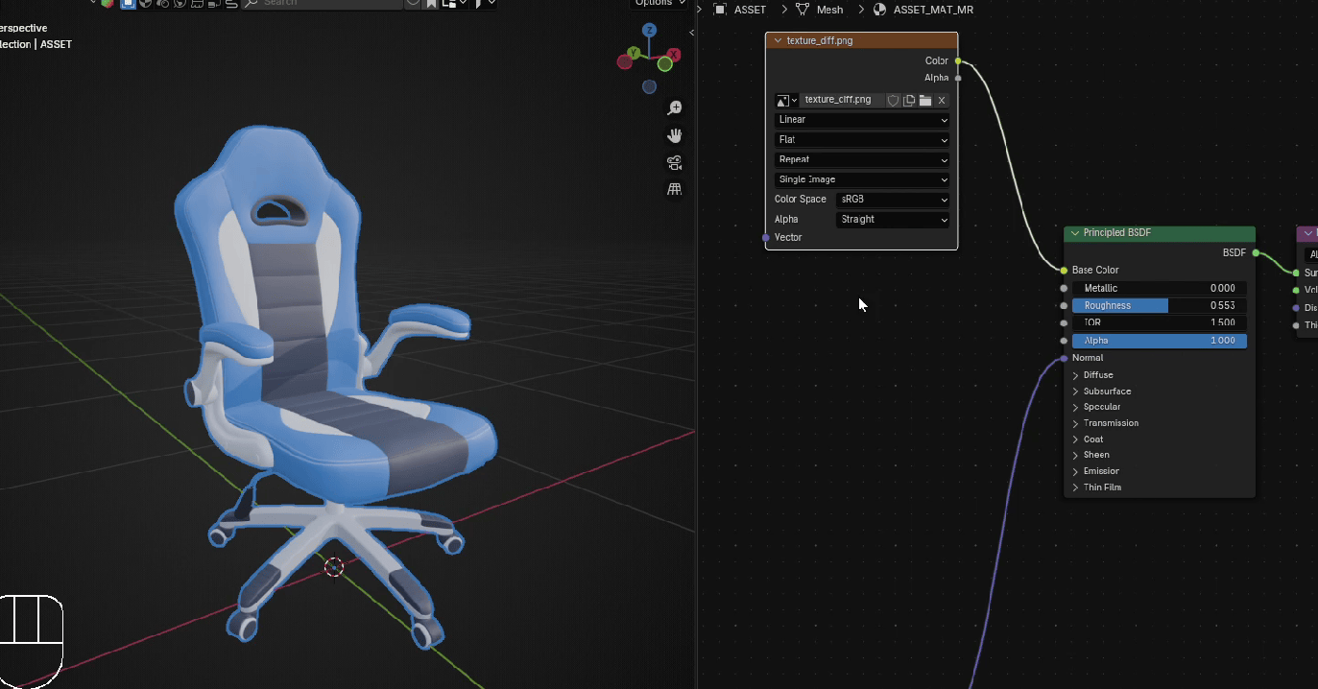
Task: Click the Z axis gizmo handle
Action: point(650,31)
